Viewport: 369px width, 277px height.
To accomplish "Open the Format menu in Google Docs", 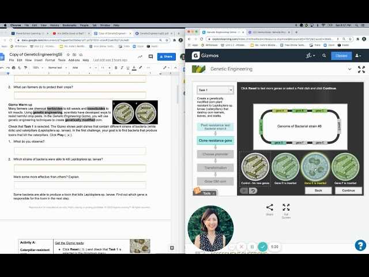I will tap(50, 60).
